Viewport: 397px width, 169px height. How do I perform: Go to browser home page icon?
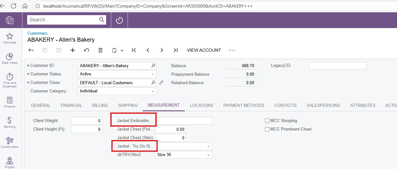25,6
